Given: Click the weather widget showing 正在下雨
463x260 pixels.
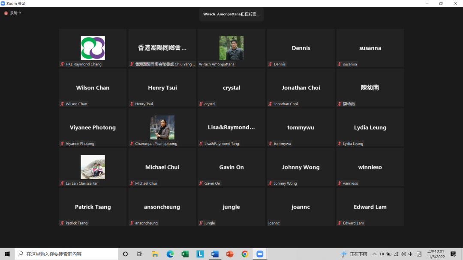Looking at the screenshot, I should pyautogui.click(x=354, y=254).
